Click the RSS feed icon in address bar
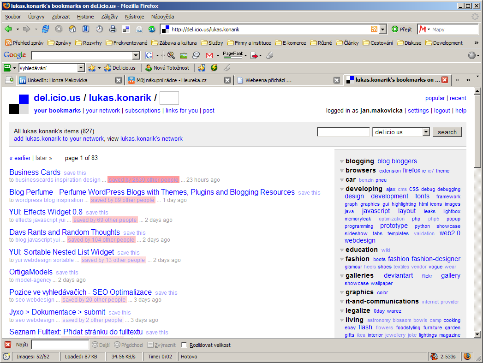Image resolution: width=483 pixels, height=363 pixels. click(x=374, y=29)
